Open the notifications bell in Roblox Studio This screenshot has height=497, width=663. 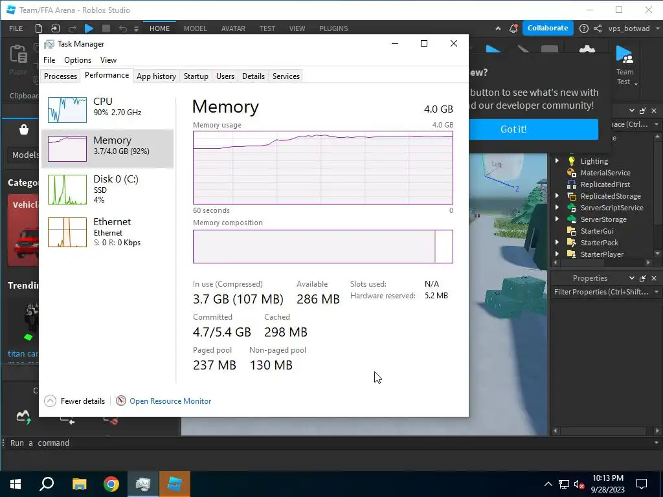pos(513,28)
